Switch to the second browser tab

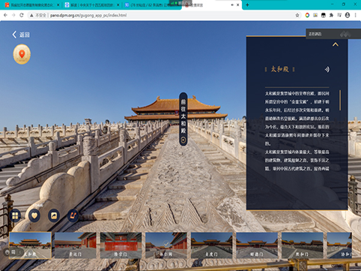coord(91,5)
